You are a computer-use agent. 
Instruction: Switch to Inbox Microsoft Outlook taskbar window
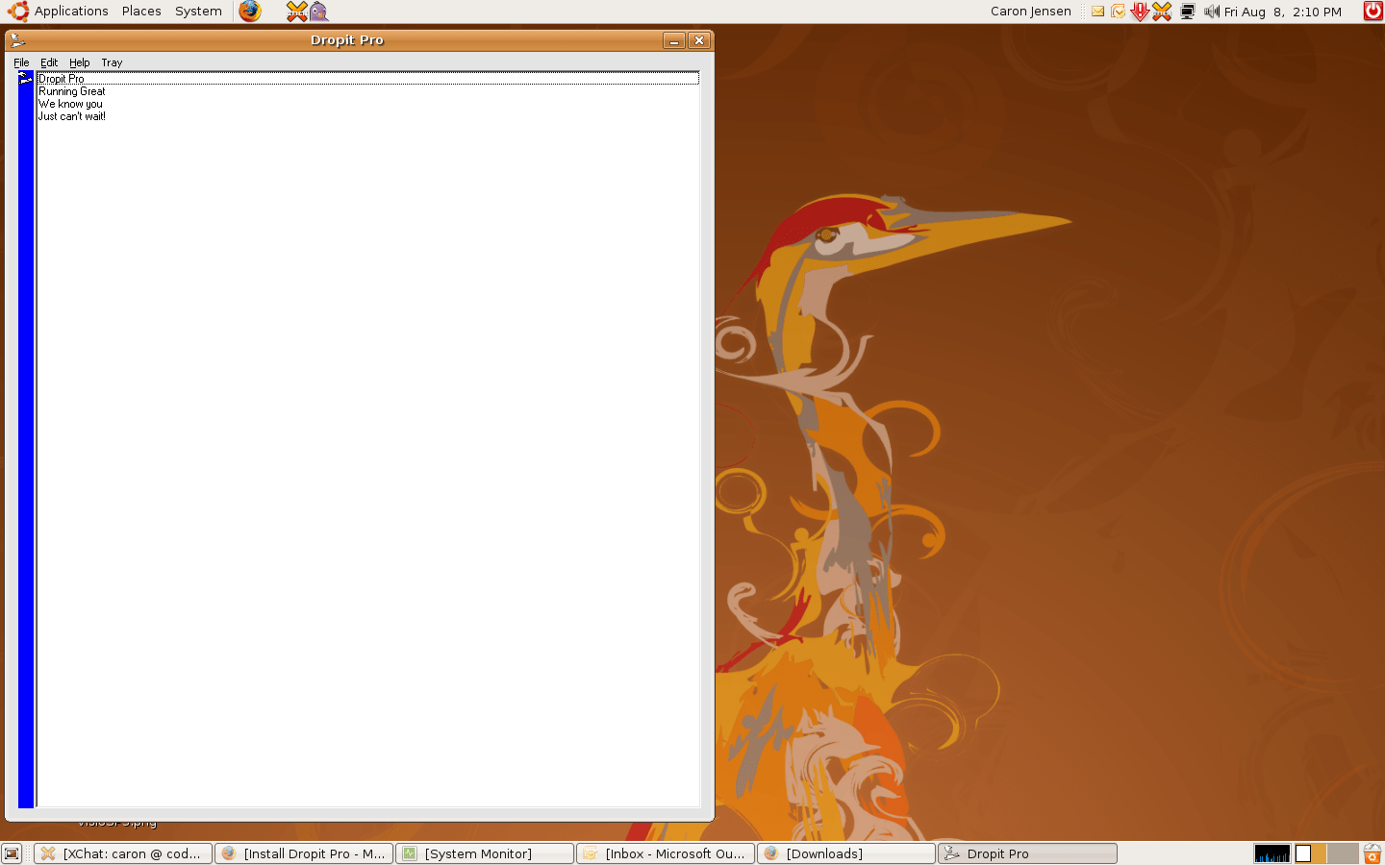(x=666, y=853)
